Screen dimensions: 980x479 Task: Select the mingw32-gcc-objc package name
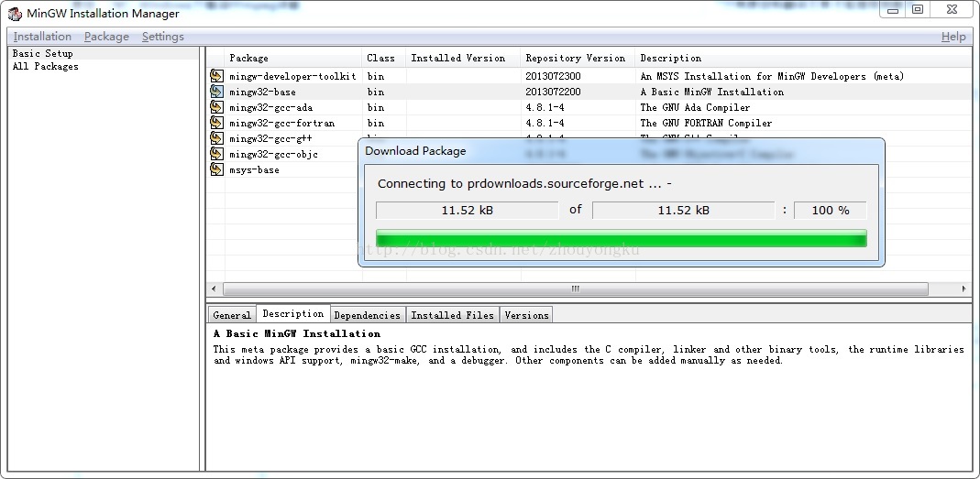pos(273,154)
